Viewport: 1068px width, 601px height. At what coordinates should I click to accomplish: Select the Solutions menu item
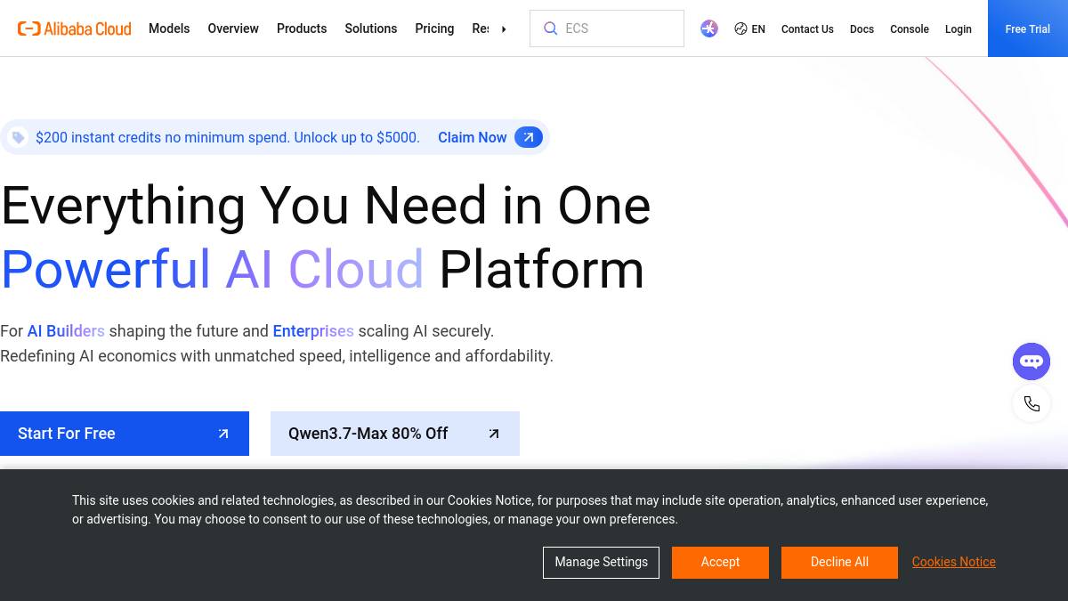tap(371, 28)
